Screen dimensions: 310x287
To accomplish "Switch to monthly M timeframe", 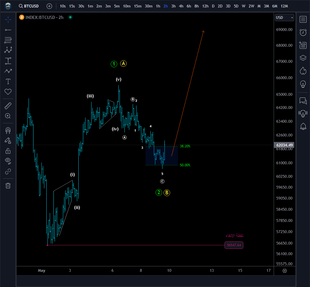I will click(259, 6).
